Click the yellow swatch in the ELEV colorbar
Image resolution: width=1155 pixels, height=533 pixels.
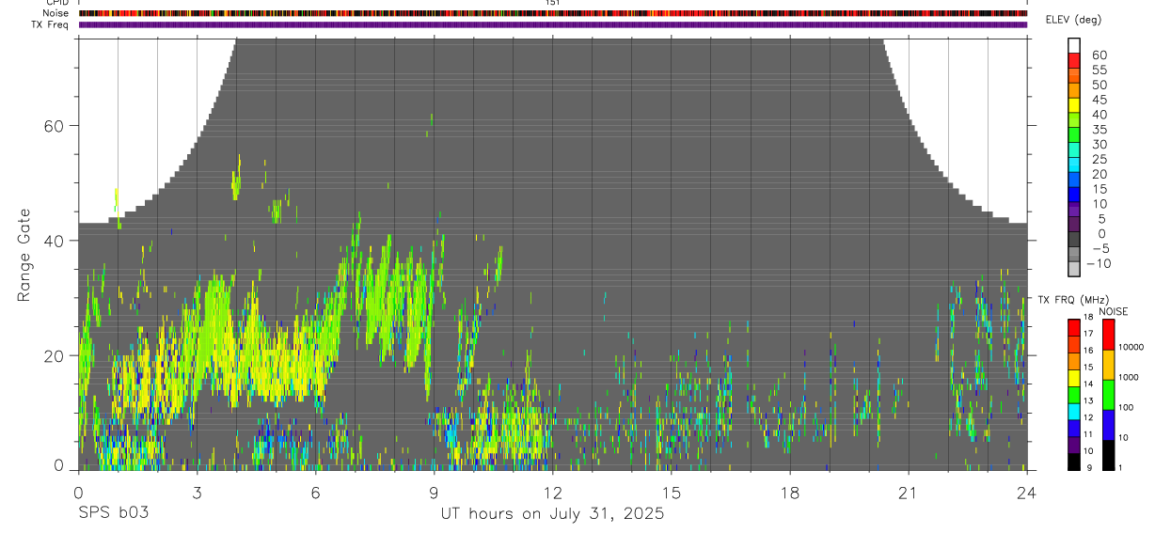click(x=1074, y=106)
